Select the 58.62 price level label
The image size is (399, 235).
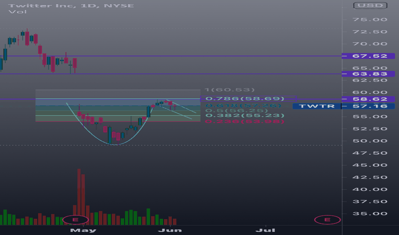[x=368, y=99]
